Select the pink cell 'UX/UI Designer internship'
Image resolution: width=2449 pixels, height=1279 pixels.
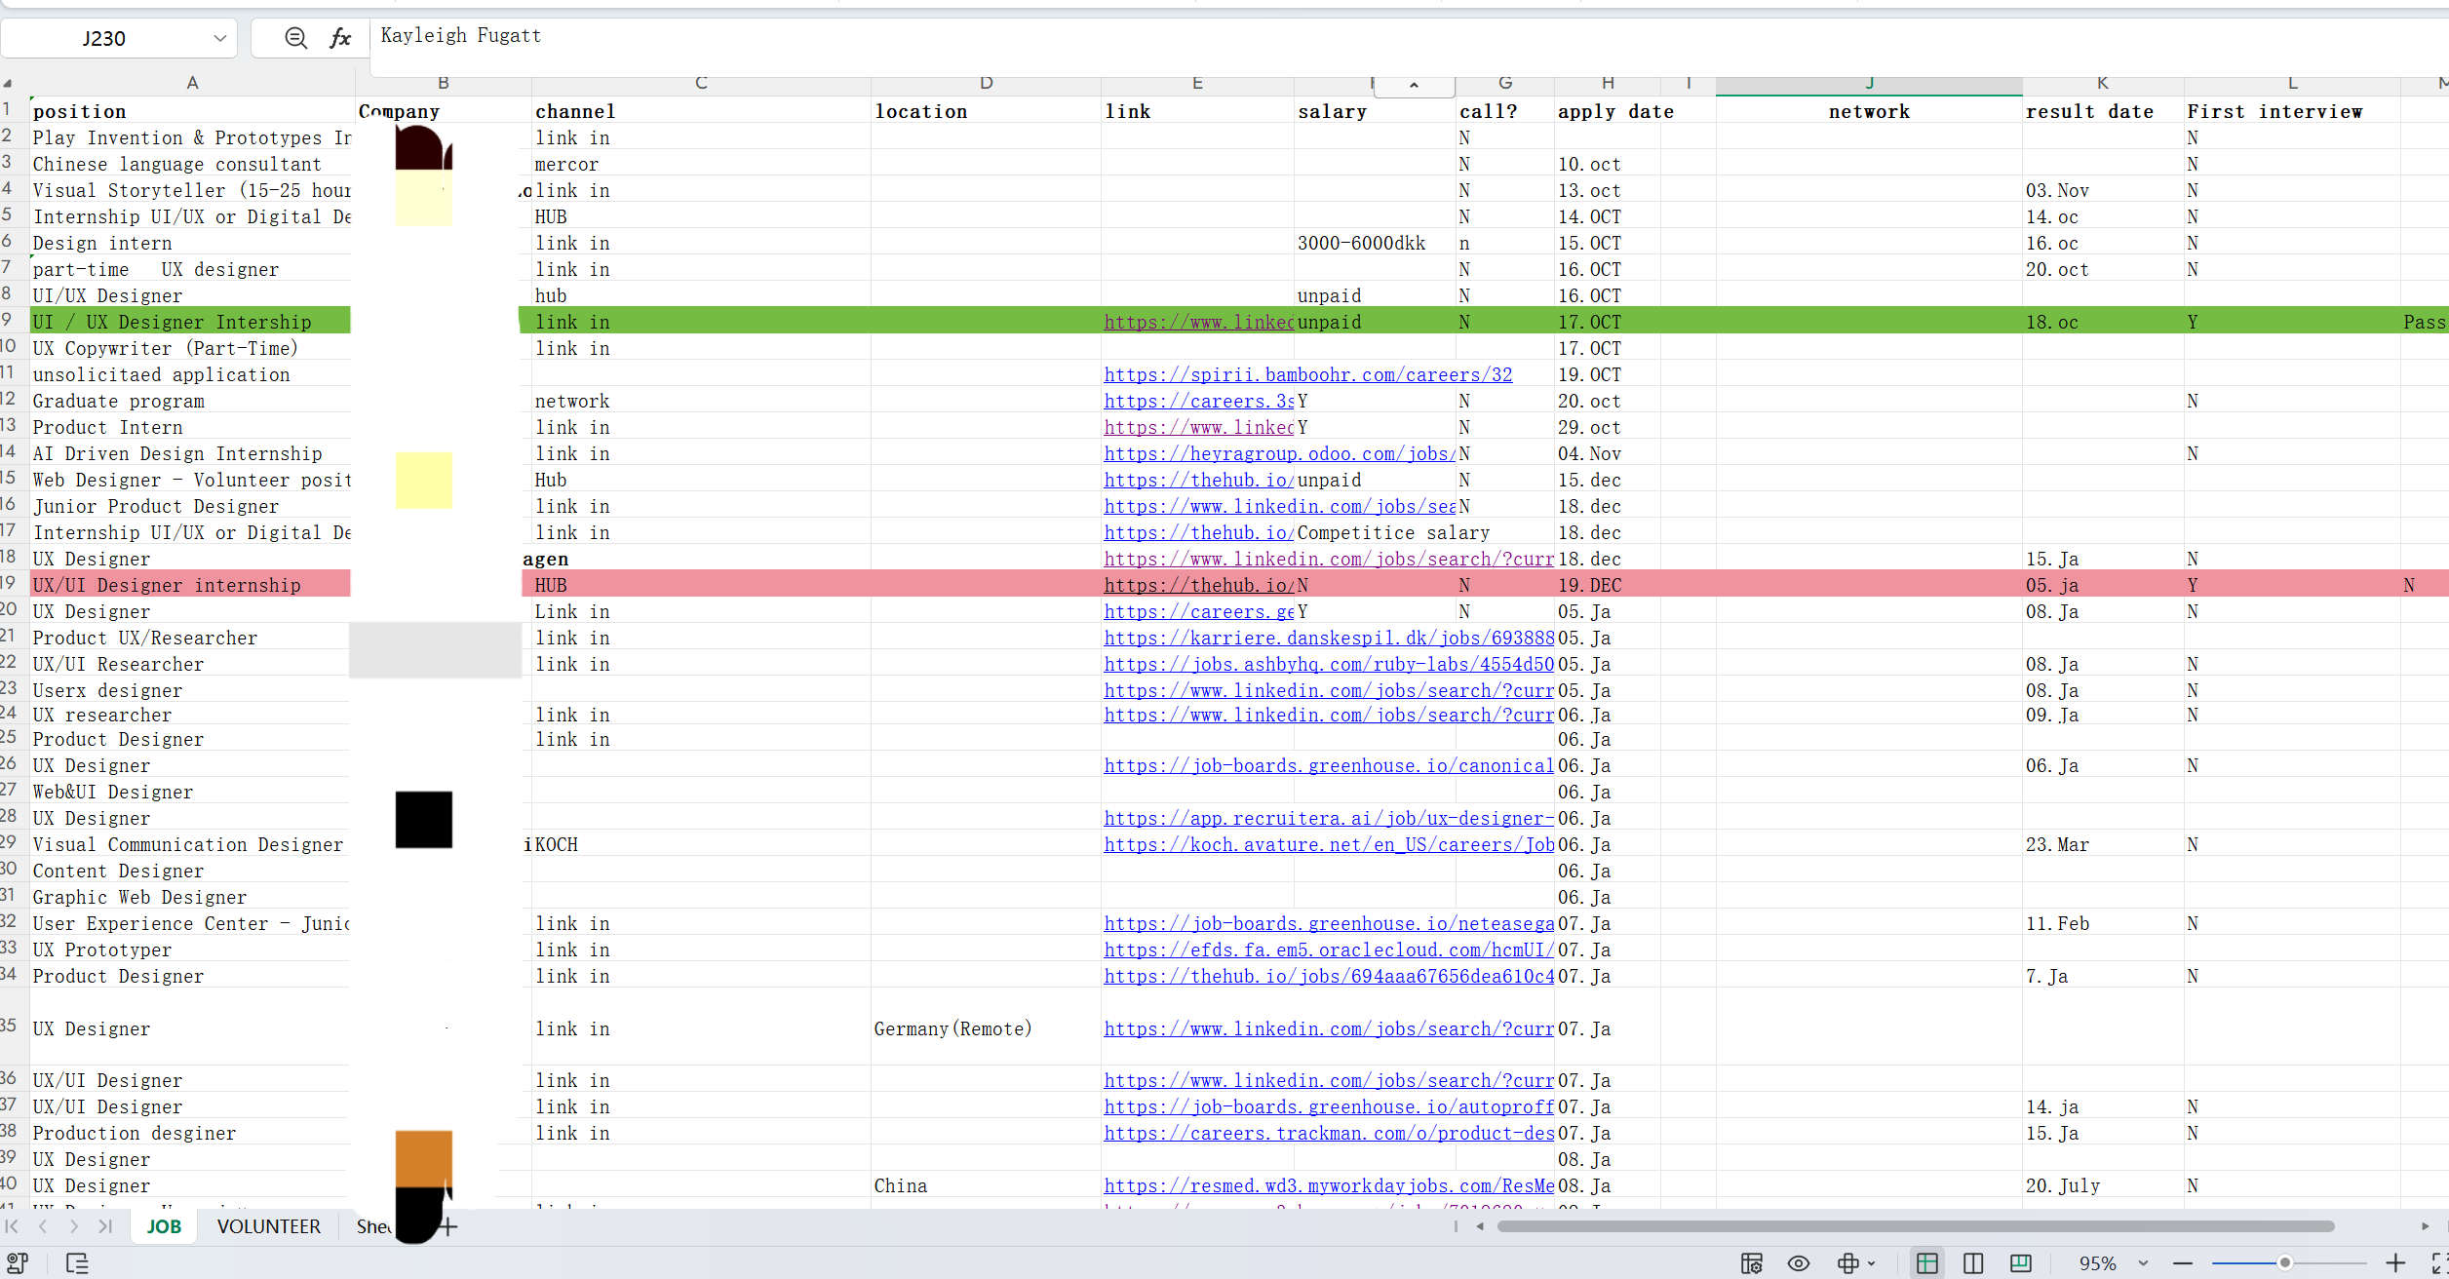(191, 585)
